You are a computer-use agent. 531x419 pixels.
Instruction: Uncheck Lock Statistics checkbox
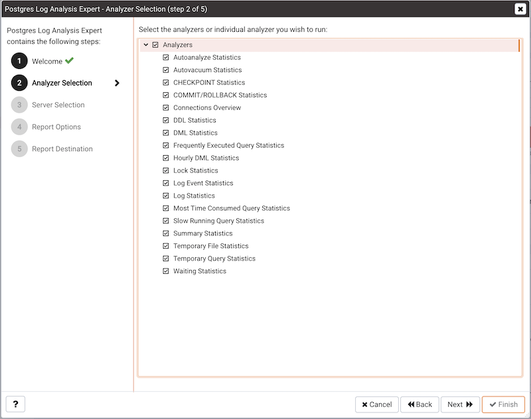click(x=165, y=170)
